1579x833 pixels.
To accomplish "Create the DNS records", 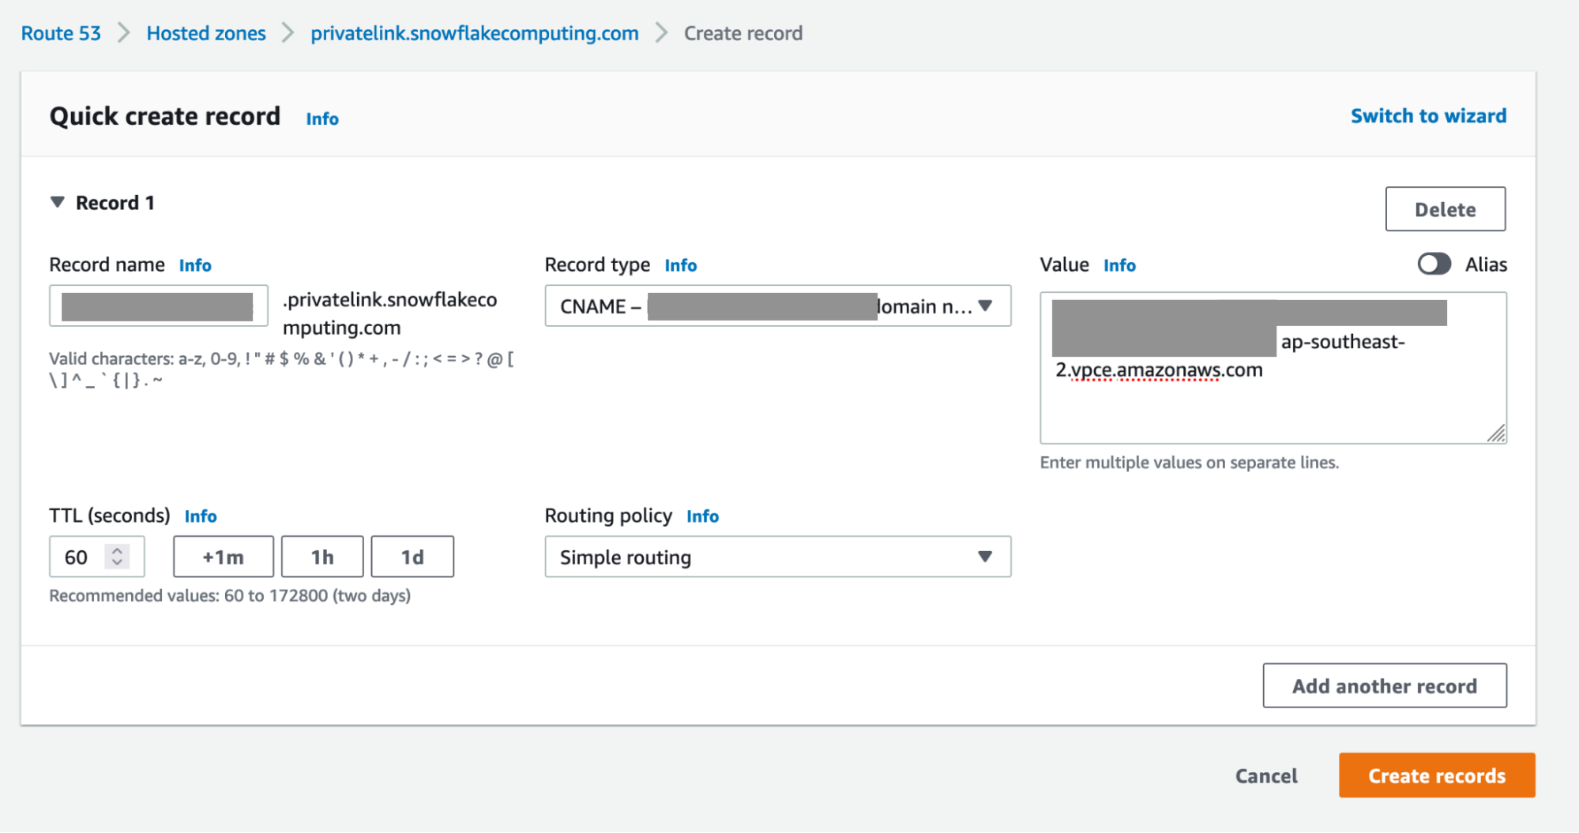I will point(1435,775).
